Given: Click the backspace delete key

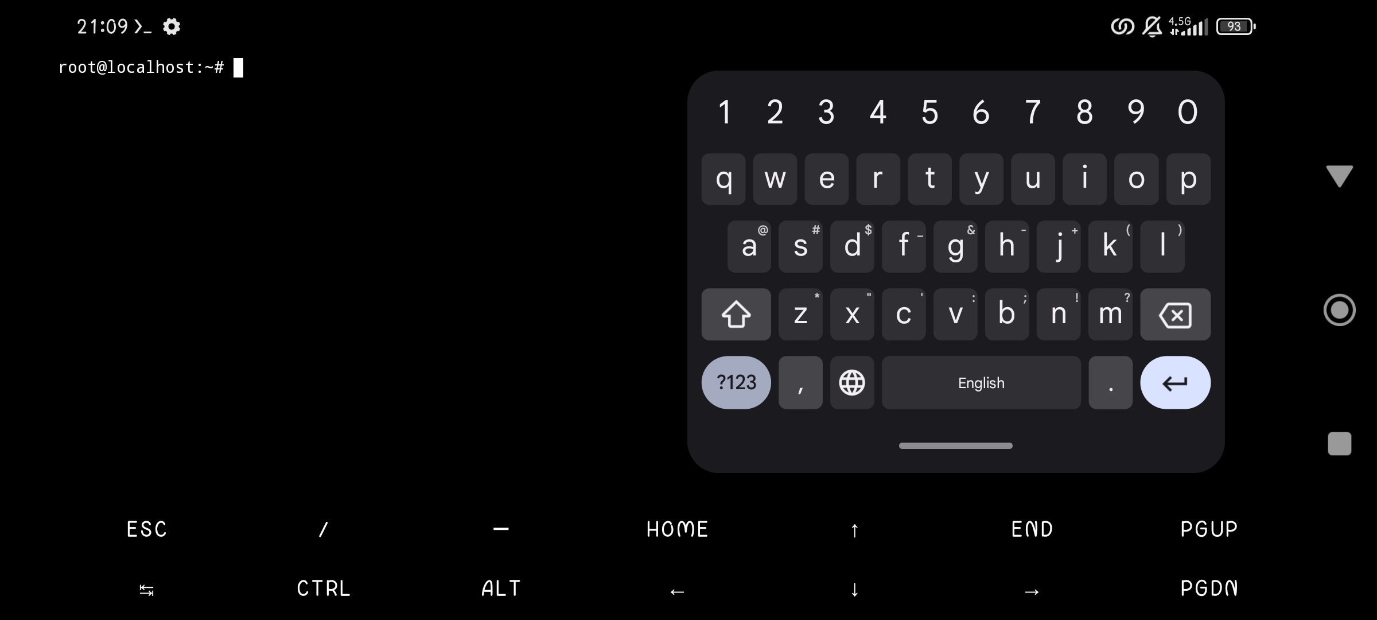Looking at the screenshot, I should coord(1175,313).
